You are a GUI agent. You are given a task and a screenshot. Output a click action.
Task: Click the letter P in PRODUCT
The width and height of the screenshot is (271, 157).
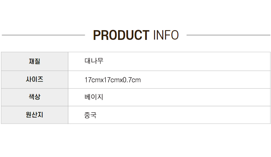(97, 35)
